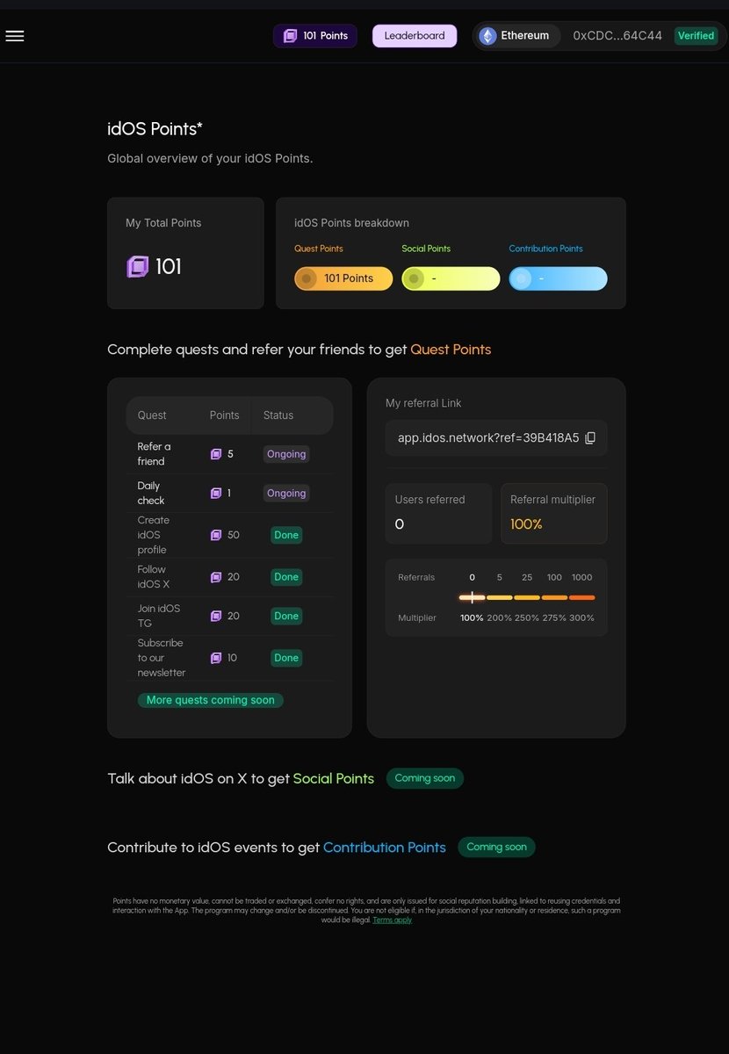
Task: Click points cube icon in Daily check row
Action: pyautogui.click(x=216, y=494)
